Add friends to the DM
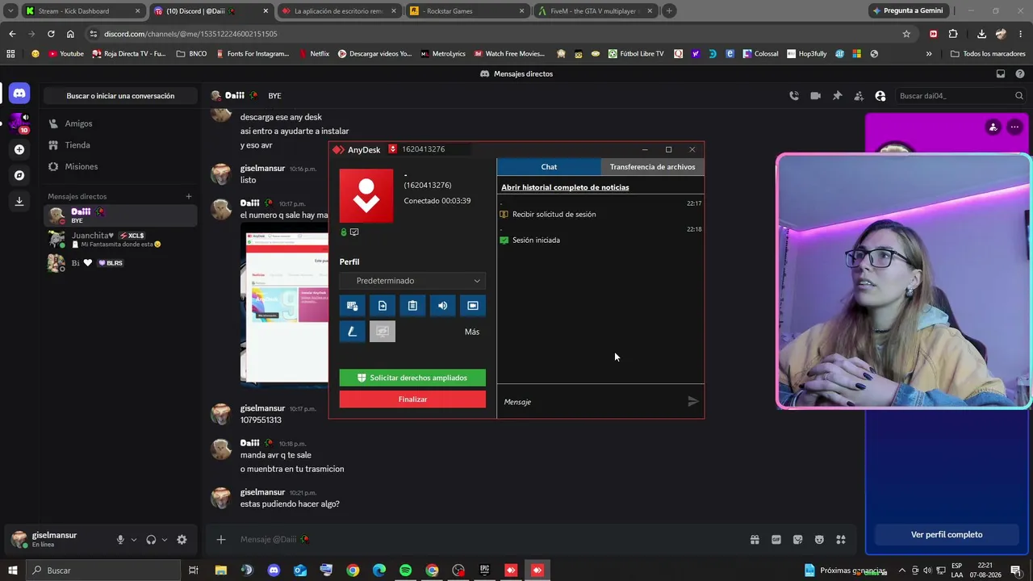 point(859,96)
